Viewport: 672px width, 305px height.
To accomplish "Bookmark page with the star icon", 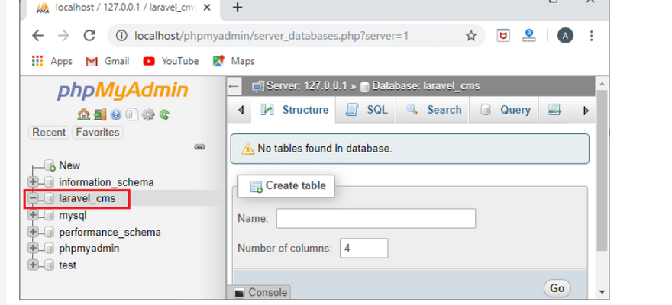I will [x=471, y=36].
